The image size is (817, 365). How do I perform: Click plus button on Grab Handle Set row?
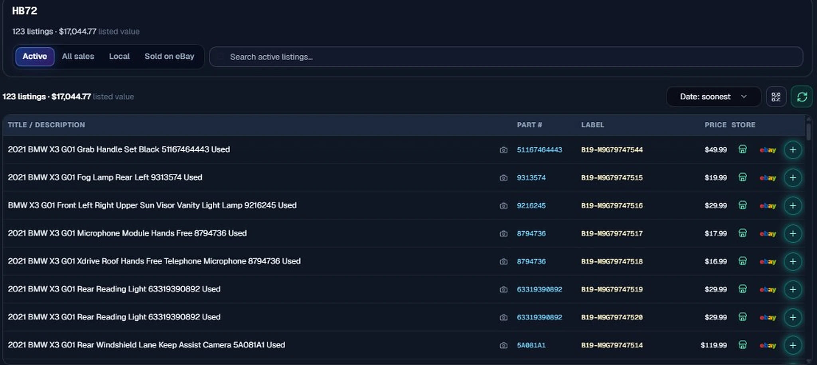click(793, 150)
